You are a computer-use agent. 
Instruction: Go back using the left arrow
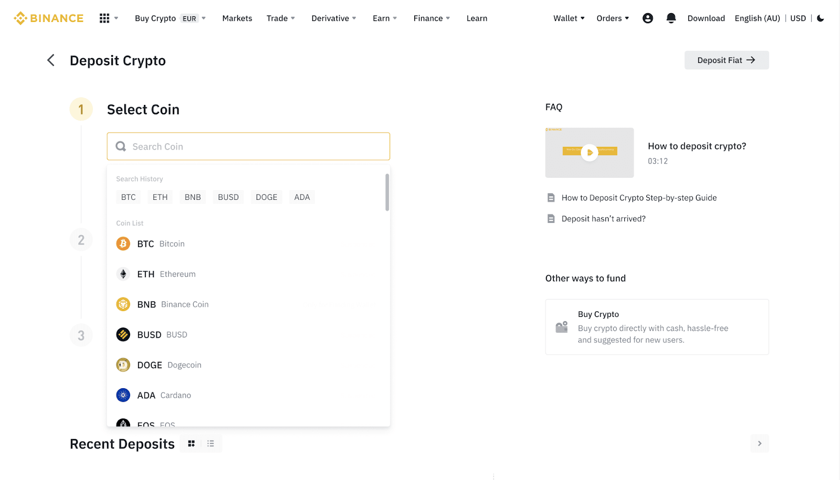51,60
